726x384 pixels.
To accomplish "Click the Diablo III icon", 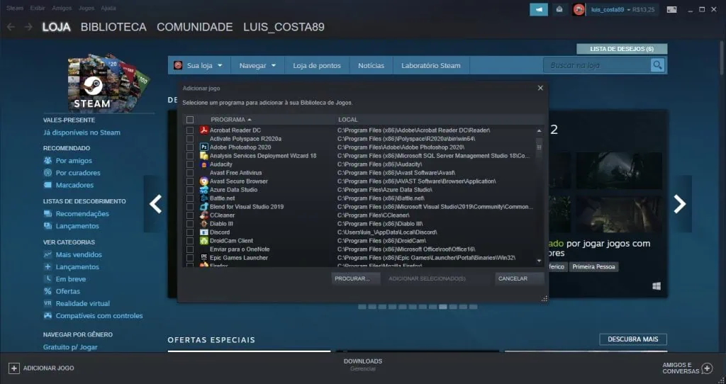I will point(203,223).
